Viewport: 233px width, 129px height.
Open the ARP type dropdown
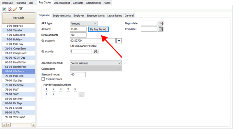(x=84, y=23)
